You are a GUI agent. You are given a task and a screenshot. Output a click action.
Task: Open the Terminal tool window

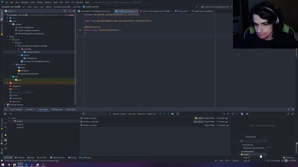pos(20,158)
